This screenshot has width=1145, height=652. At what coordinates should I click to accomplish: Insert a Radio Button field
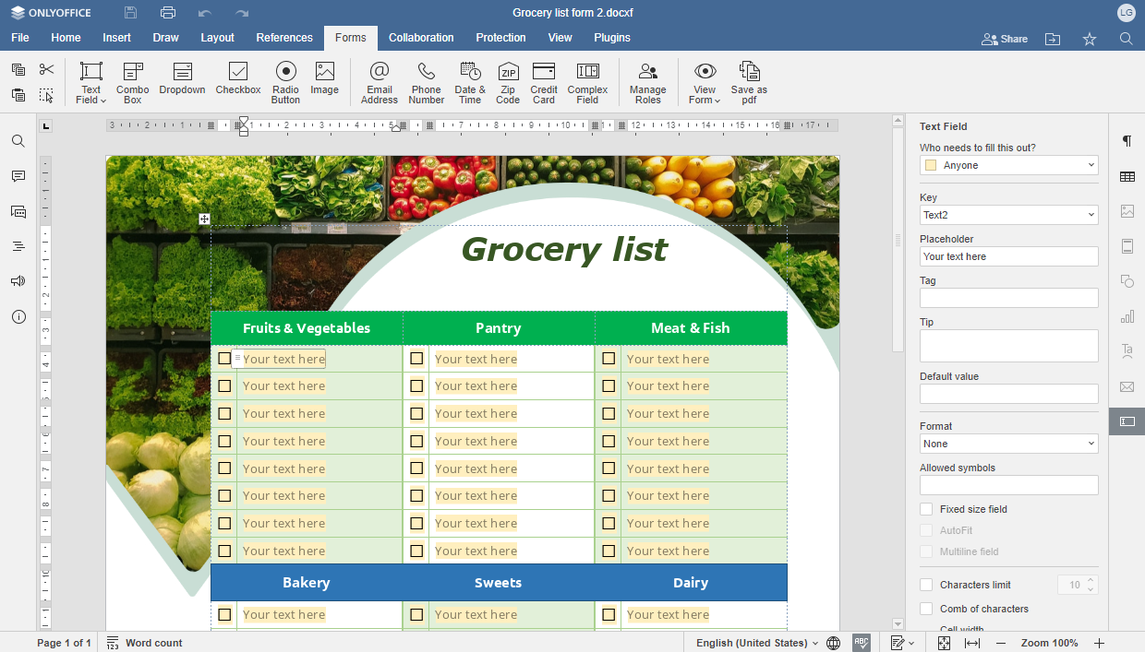click(x=285, y=79)
